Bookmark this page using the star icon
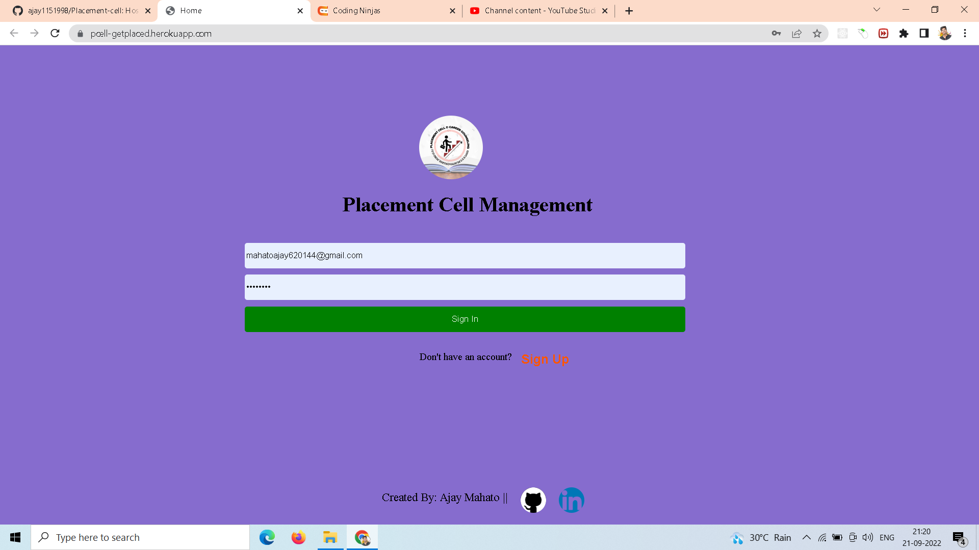 click(817, 33)
